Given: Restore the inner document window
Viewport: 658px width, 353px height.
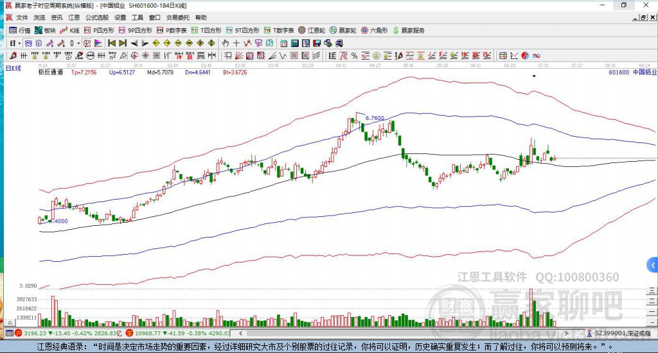Looking at the screenshot, I should pyautogui.click(x=643, y=17).
